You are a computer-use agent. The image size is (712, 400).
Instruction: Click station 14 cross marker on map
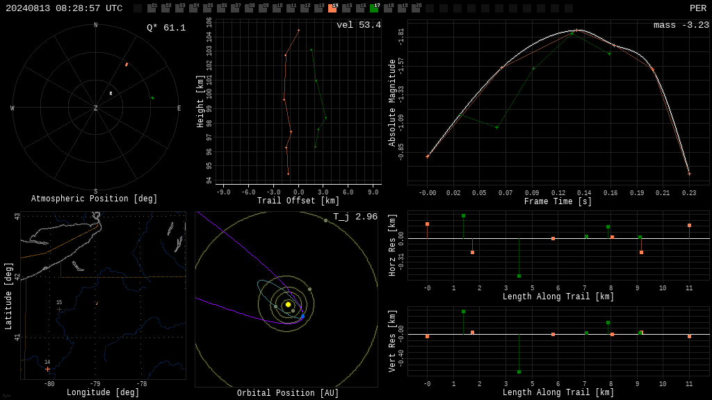click(48, 369)
